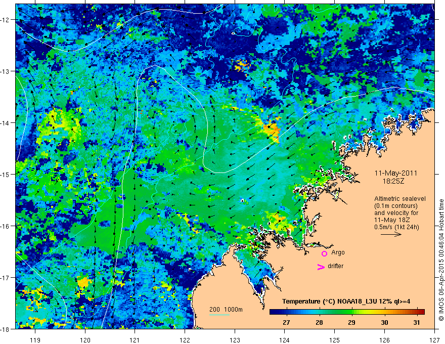The width and height of the screenshot is (445, 344).
Task: Click the magenta drifter arrowhead marker in legend
Action: pyautogui.click(x=321, y=267)
